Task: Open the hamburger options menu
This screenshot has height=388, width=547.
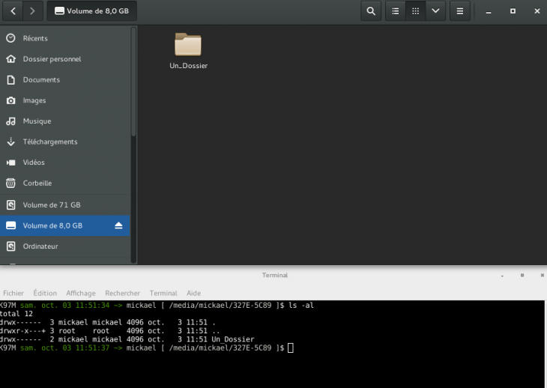Action: (x=459, y=11)
